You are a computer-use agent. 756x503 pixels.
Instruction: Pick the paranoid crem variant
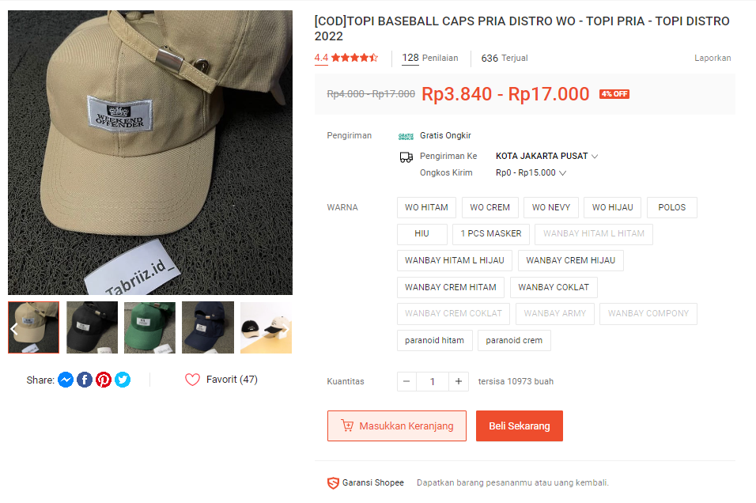click(514, 341)
